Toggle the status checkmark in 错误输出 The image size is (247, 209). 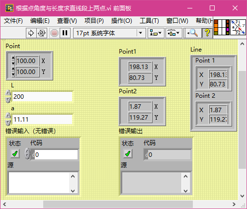pyautogui.click(x=128, y=154)
